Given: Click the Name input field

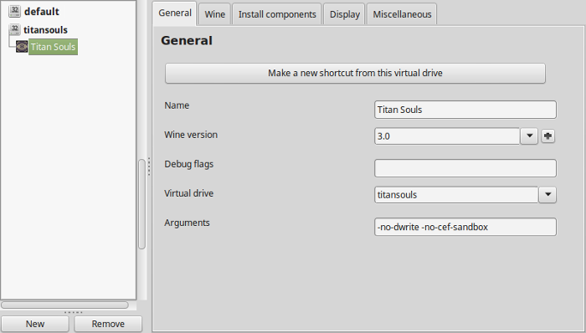Looking at the screenshot, I should (x=465, y=110).
